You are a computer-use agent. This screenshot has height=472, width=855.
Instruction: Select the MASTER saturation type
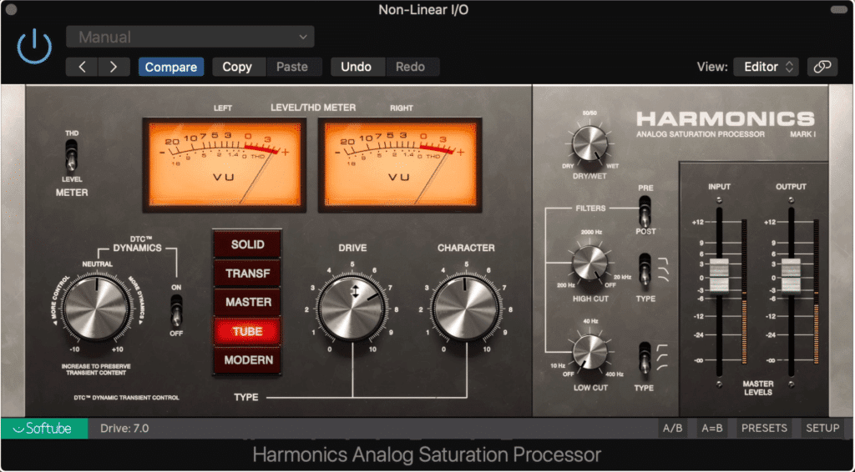(247, 302)
